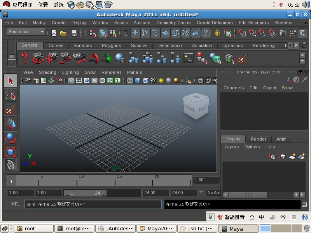Expand the hidden menus with the double-arrow
311x233 pixels.
(306, 23)
